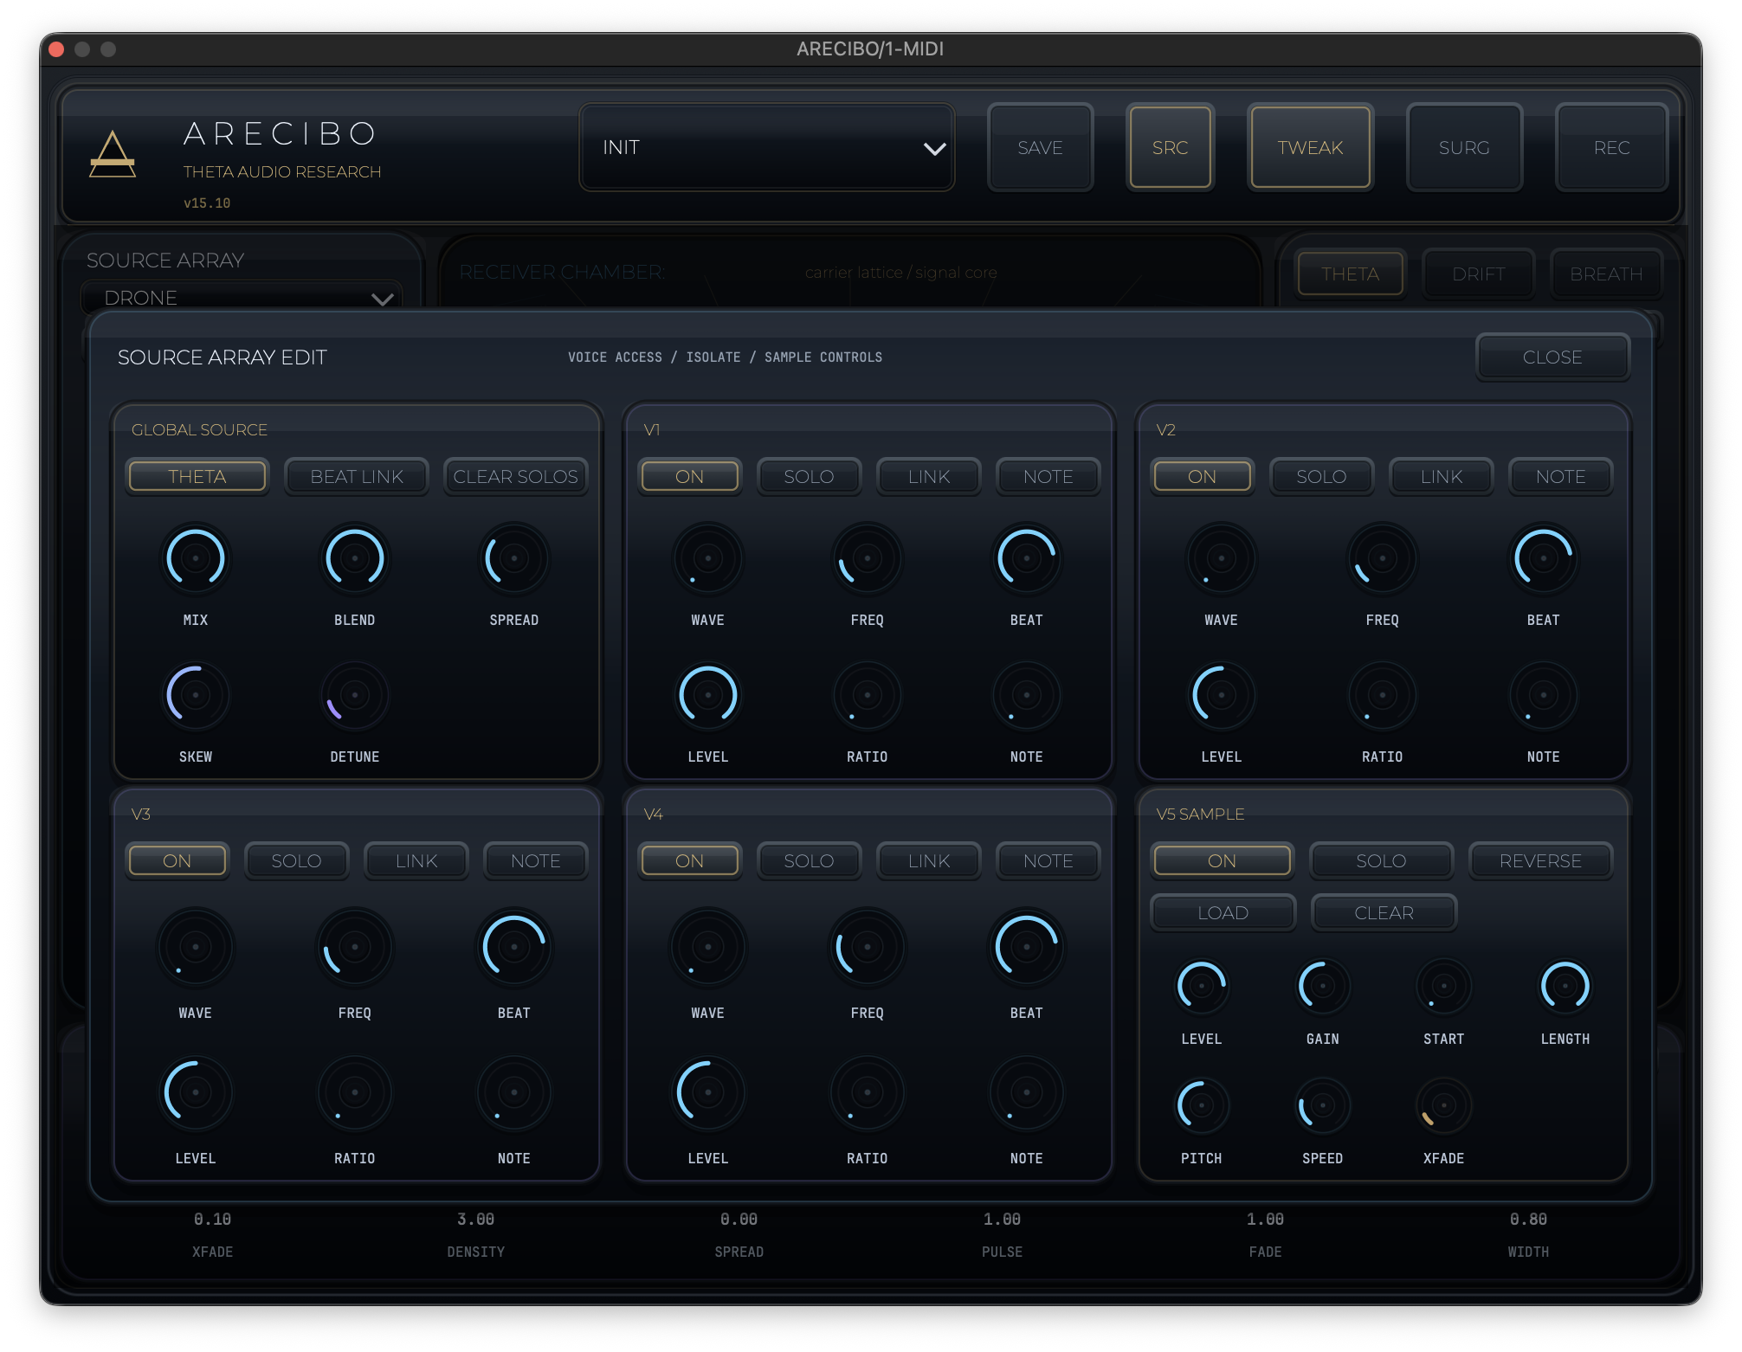Open the INIT preset dropdown
The height and width of the screenshot is (1352, 1742).
[767, 148]
